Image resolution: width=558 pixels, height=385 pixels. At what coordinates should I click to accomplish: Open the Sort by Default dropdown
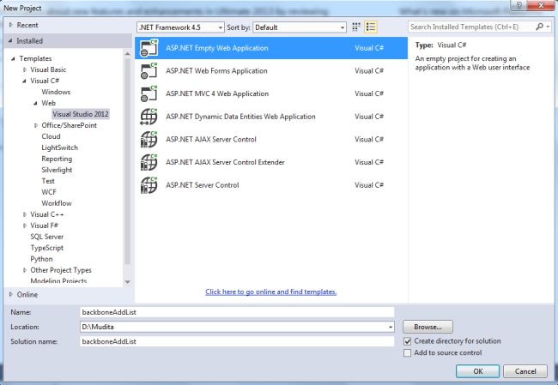[x=300, y=27]
